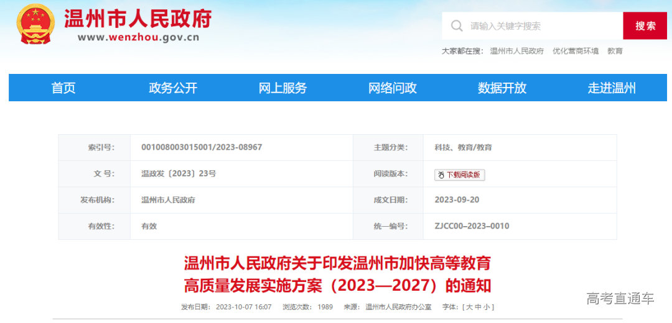Click unified code ZJCC00–2023–0010
Image resolution: width=672 pixels, height=323 pixels.
click(472, 226)
